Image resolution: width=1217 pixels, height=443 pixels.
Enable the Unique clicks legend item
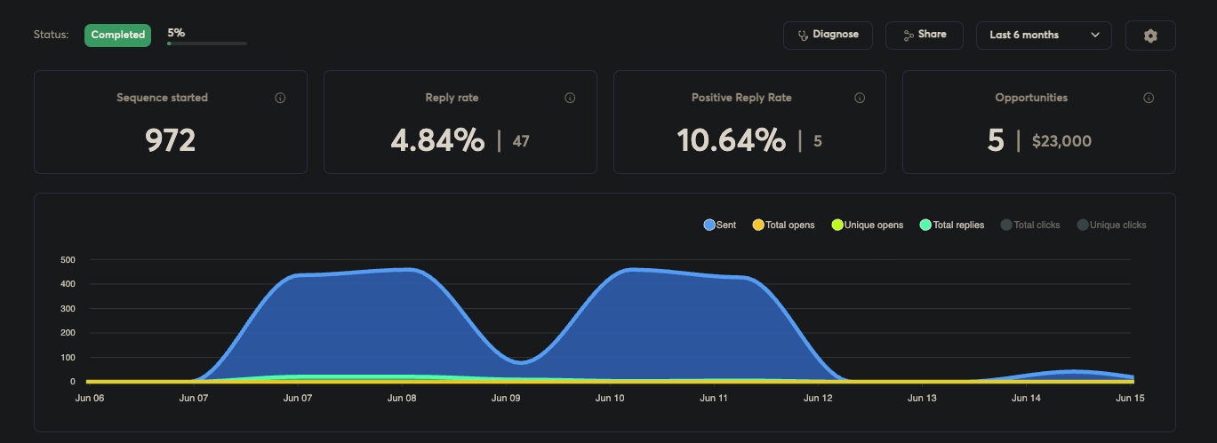point(1111,225)
